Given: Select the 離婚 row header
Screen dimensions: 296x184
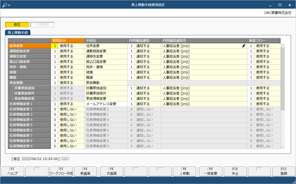Looking at the screenshot, I should [x=29, y=78].
